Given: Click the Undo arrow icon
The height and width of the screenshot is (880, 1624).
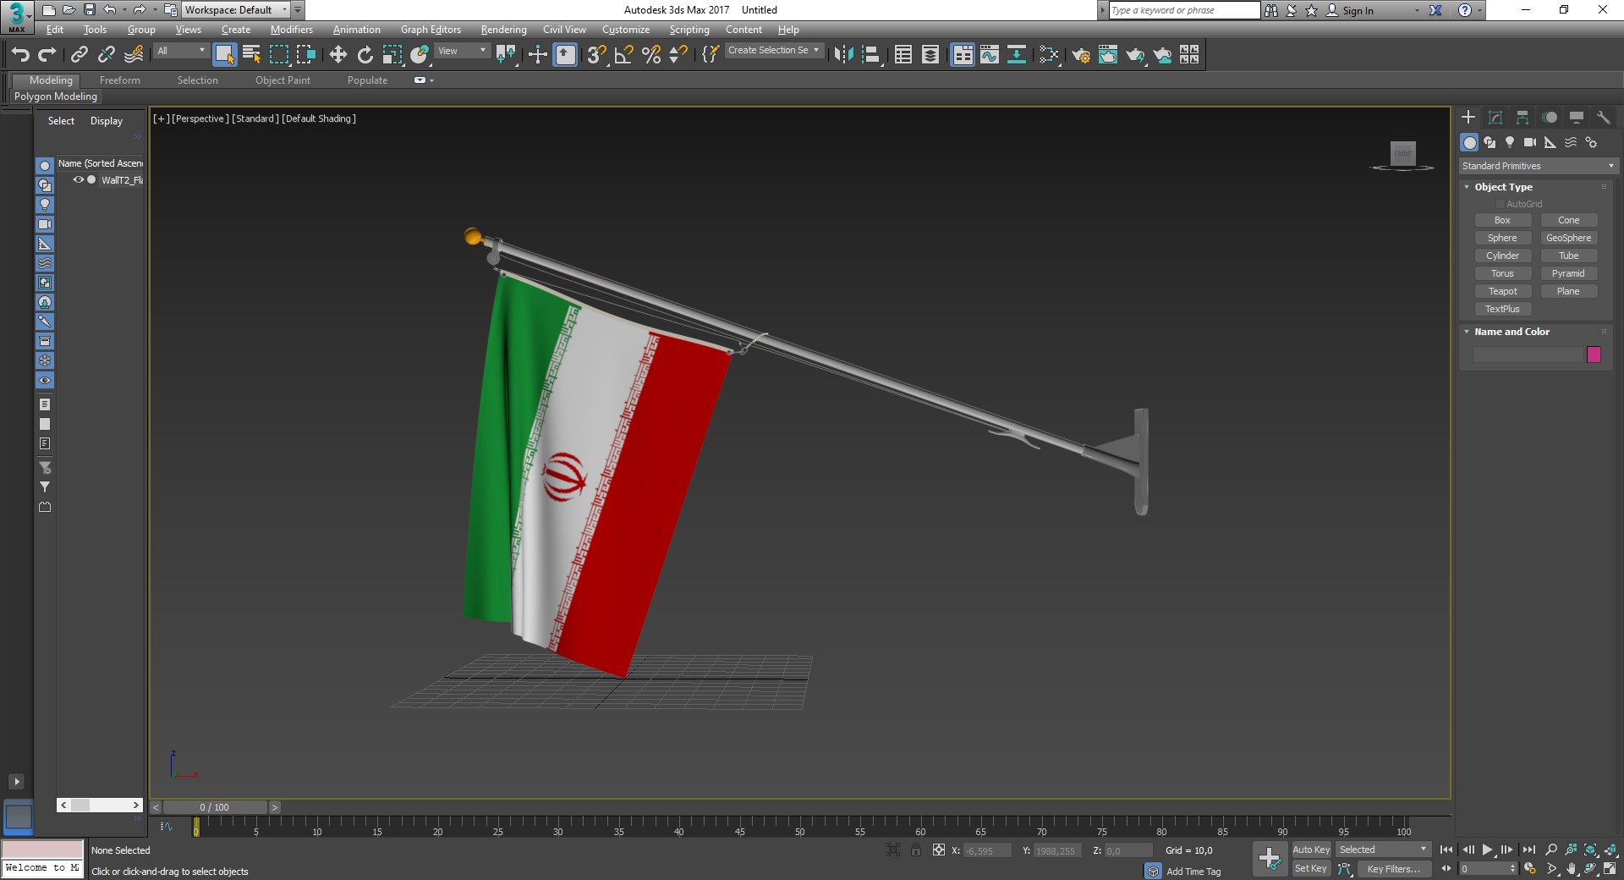Looking at the screenshot, I should (20, 55).
